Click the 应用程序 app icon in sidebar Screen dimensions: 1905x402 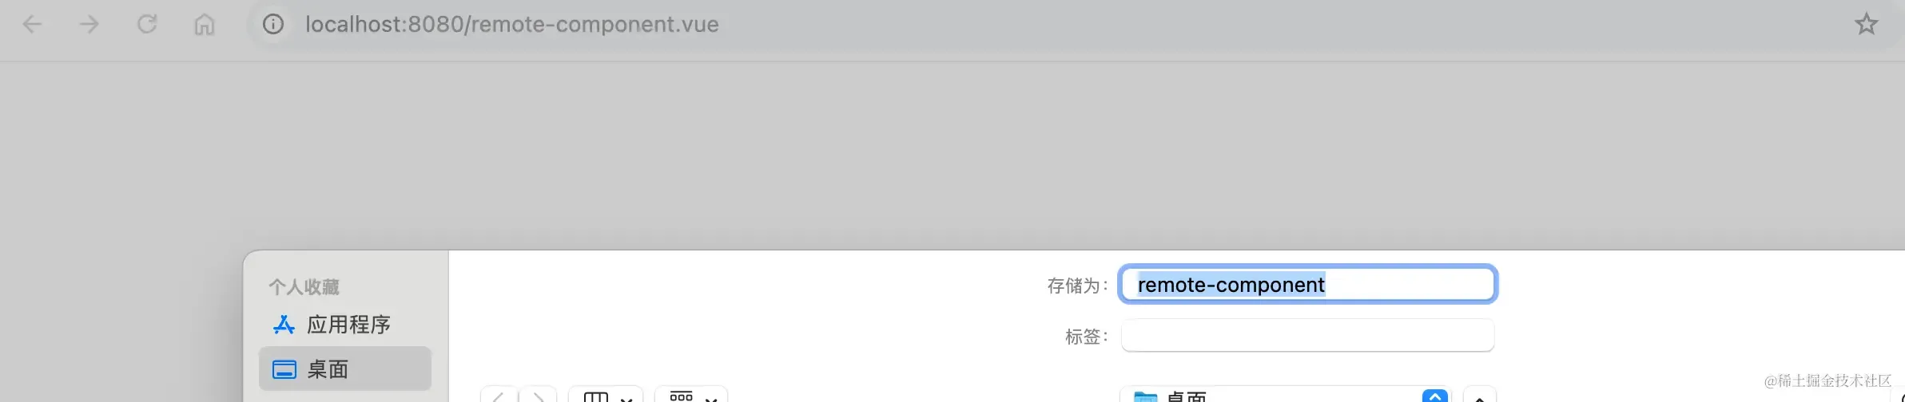click(284, 325)
